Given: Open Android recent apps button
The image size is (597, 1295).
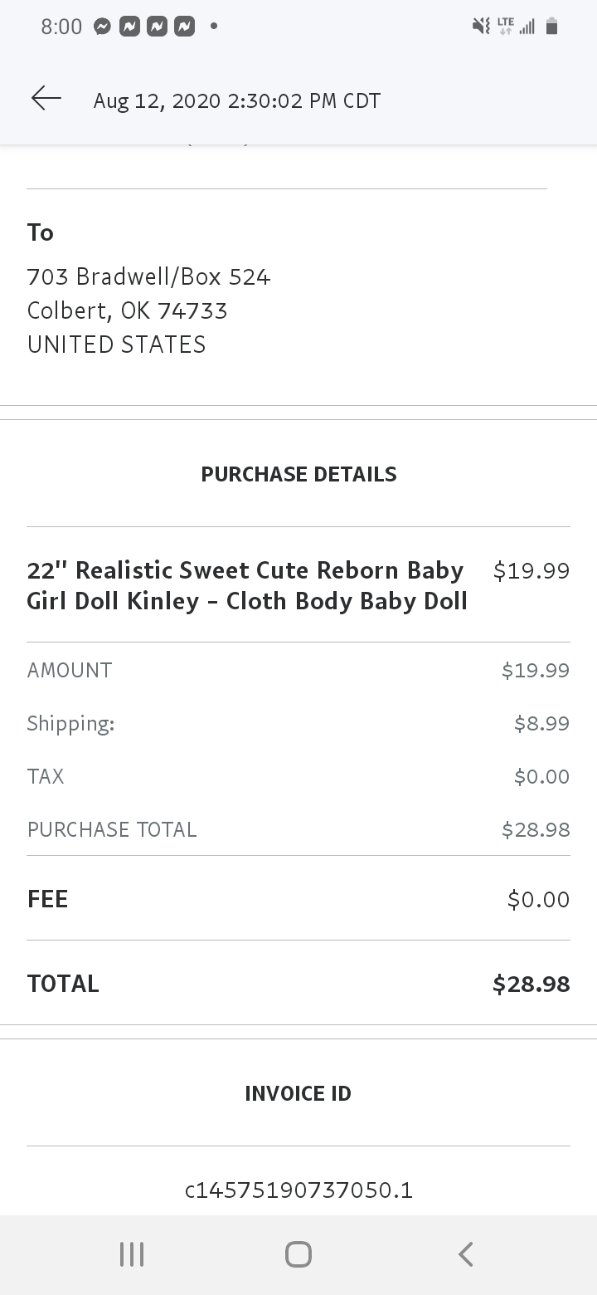Looking at the screenshot, I should tap(132, 1254).
